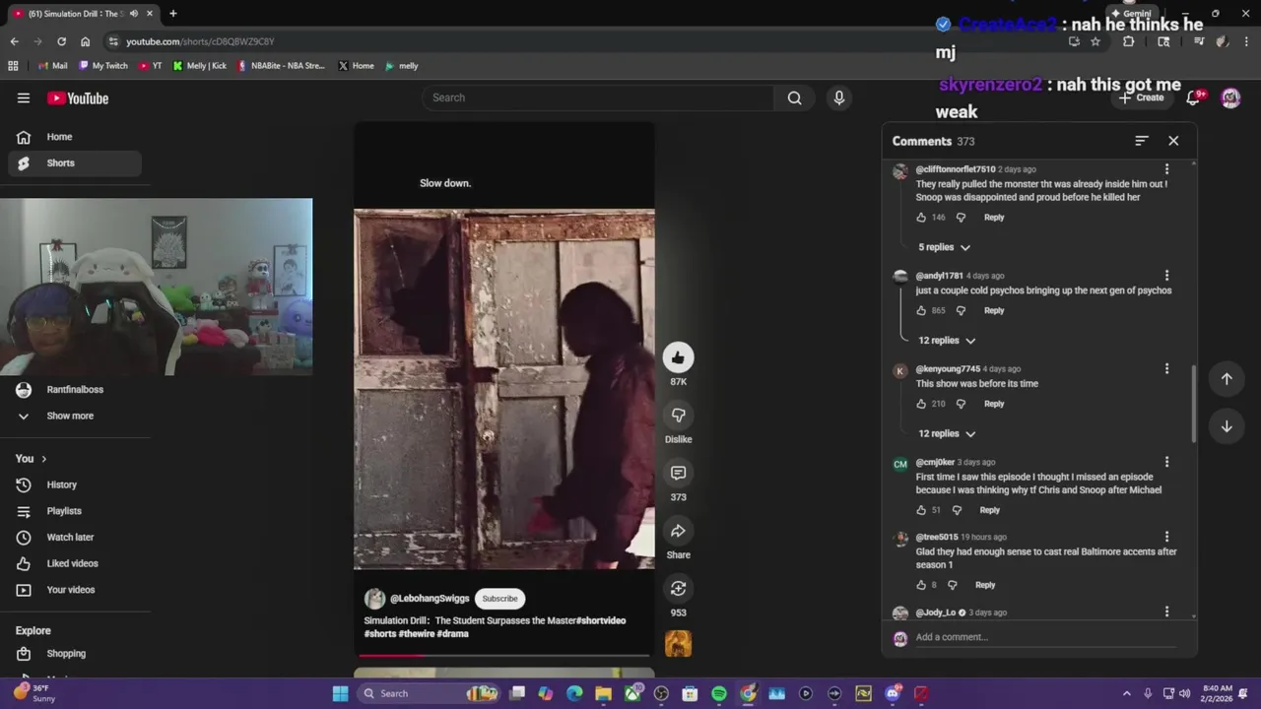The width and height of the screenshot is (1261, 709).
Task: Bookmark this page with star icon
Action: pos(1095,41)
